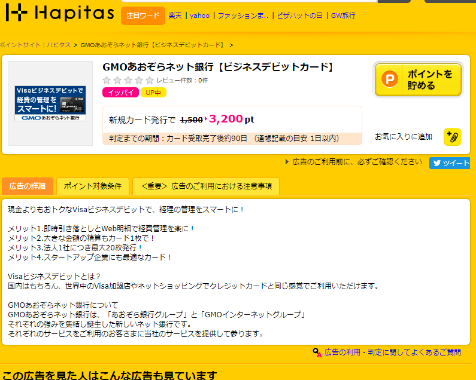Click the Visaビジネスデビットとは？ heading

(54, 277)
